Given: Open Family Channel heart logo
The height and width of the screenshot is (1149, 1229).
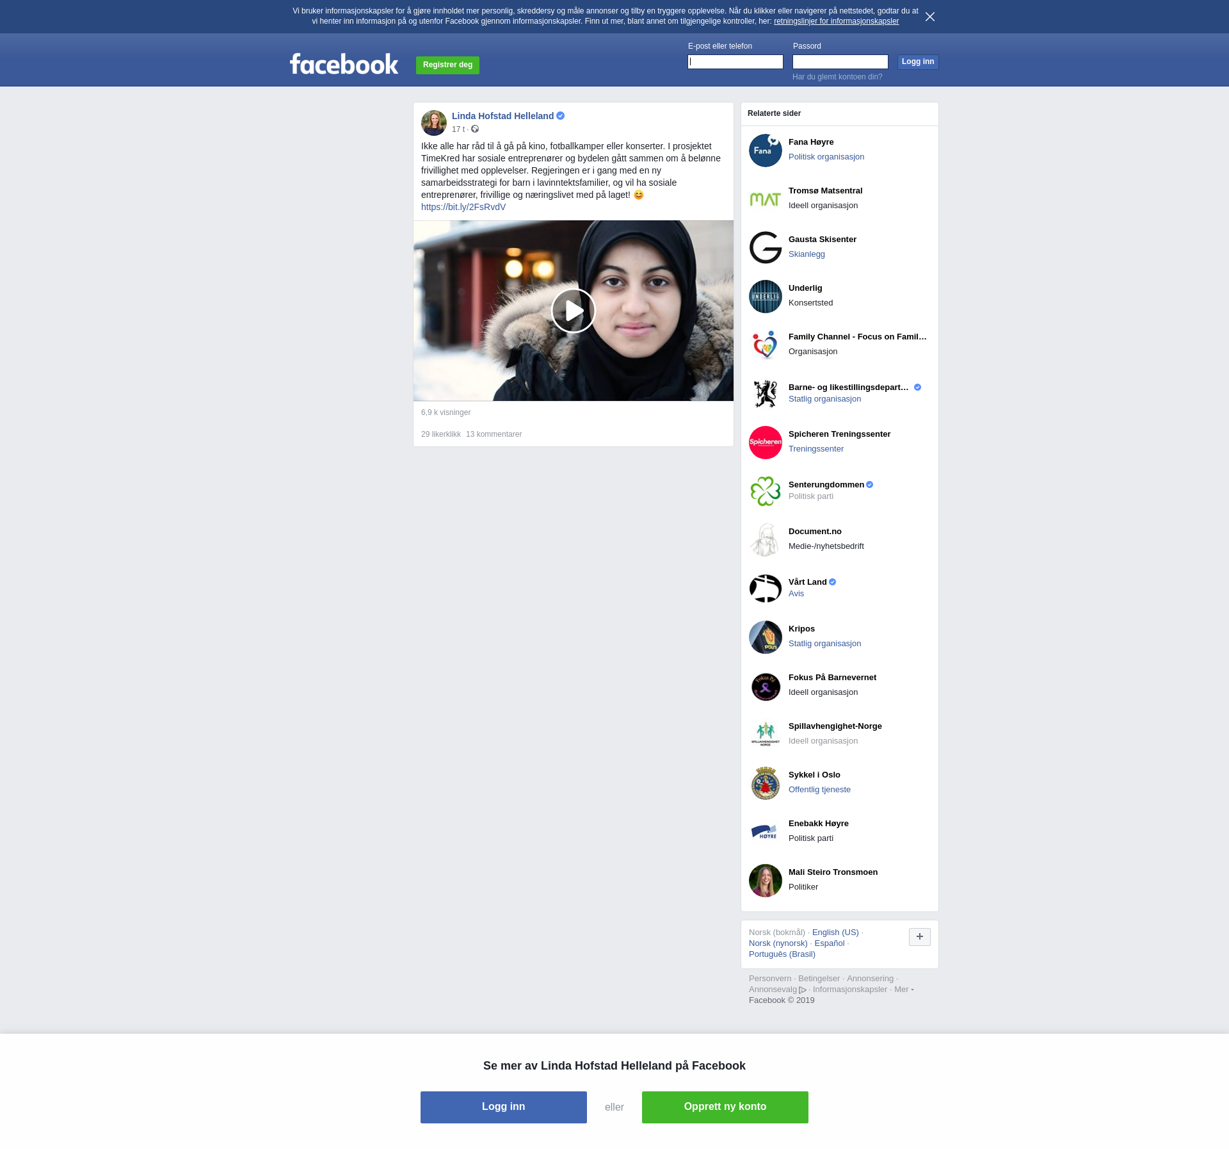Looking at the screenshot, I should coord(766,345).
